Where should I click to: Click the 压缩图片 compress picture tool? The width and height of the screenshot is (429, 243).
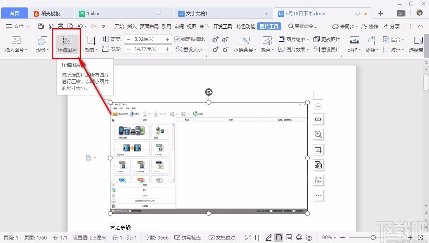pos(67,44)
